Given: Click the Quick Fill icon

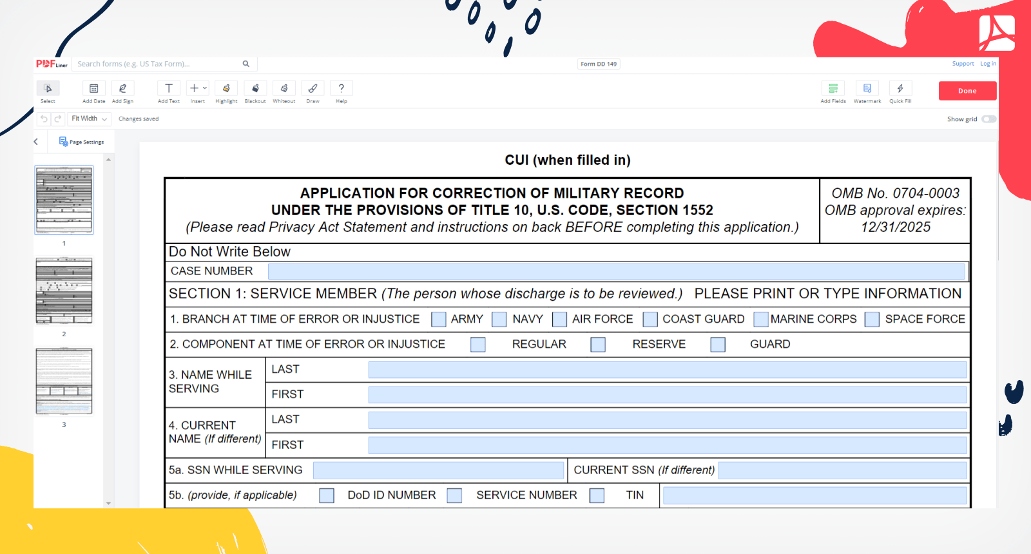Looking at the screenshot, I should (x=900, y=89).
